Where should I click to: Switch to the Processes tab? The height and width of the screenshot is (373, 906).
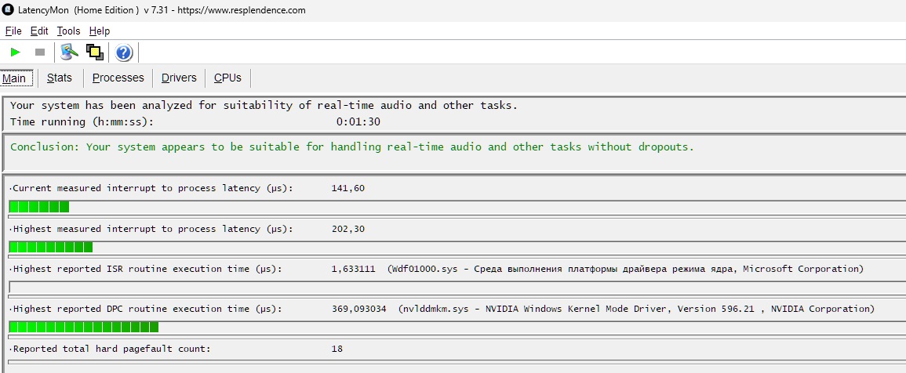coord(118,78)
